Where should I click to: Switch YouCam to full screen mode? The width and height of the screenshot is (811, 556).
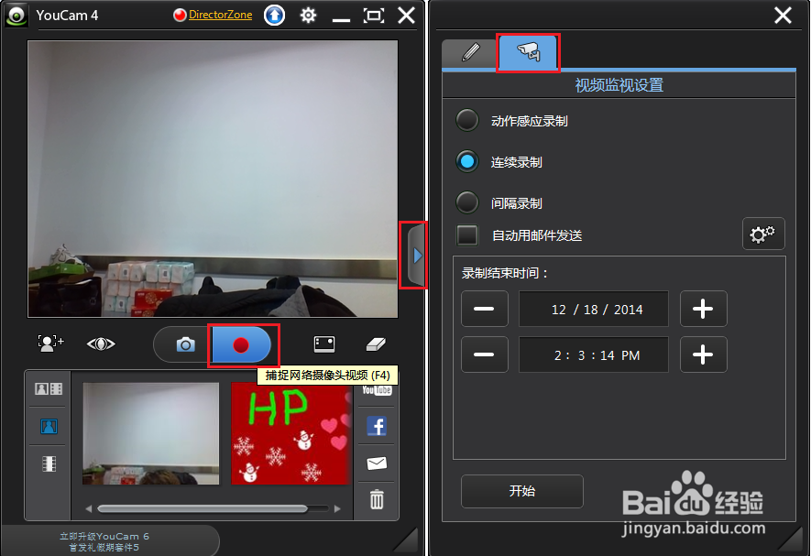[x=374, y=16]
